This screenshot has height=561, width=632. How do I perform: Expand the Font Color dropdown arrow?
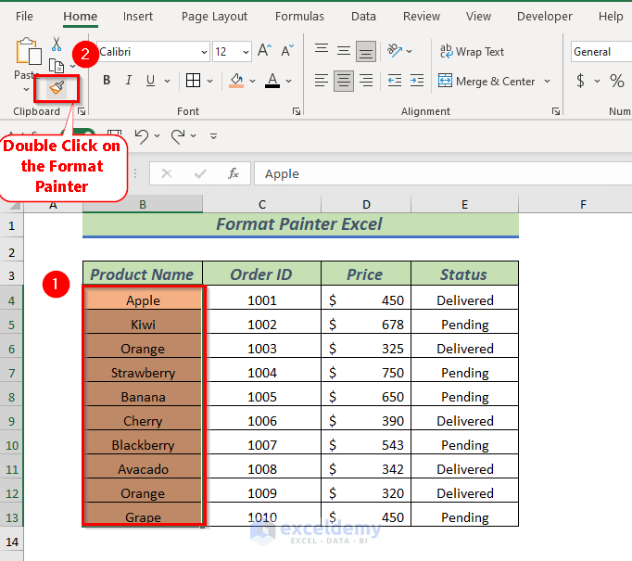point(288,81)
